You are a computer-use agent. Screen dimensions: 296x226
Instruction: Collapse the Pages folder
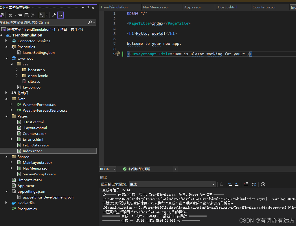(x=7, y=116)
